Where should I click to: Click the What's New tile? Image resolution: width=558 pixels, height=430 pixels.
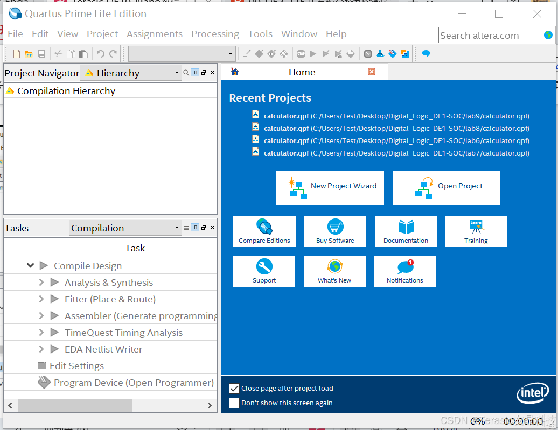pyautogui.click(x=334, y=271)
